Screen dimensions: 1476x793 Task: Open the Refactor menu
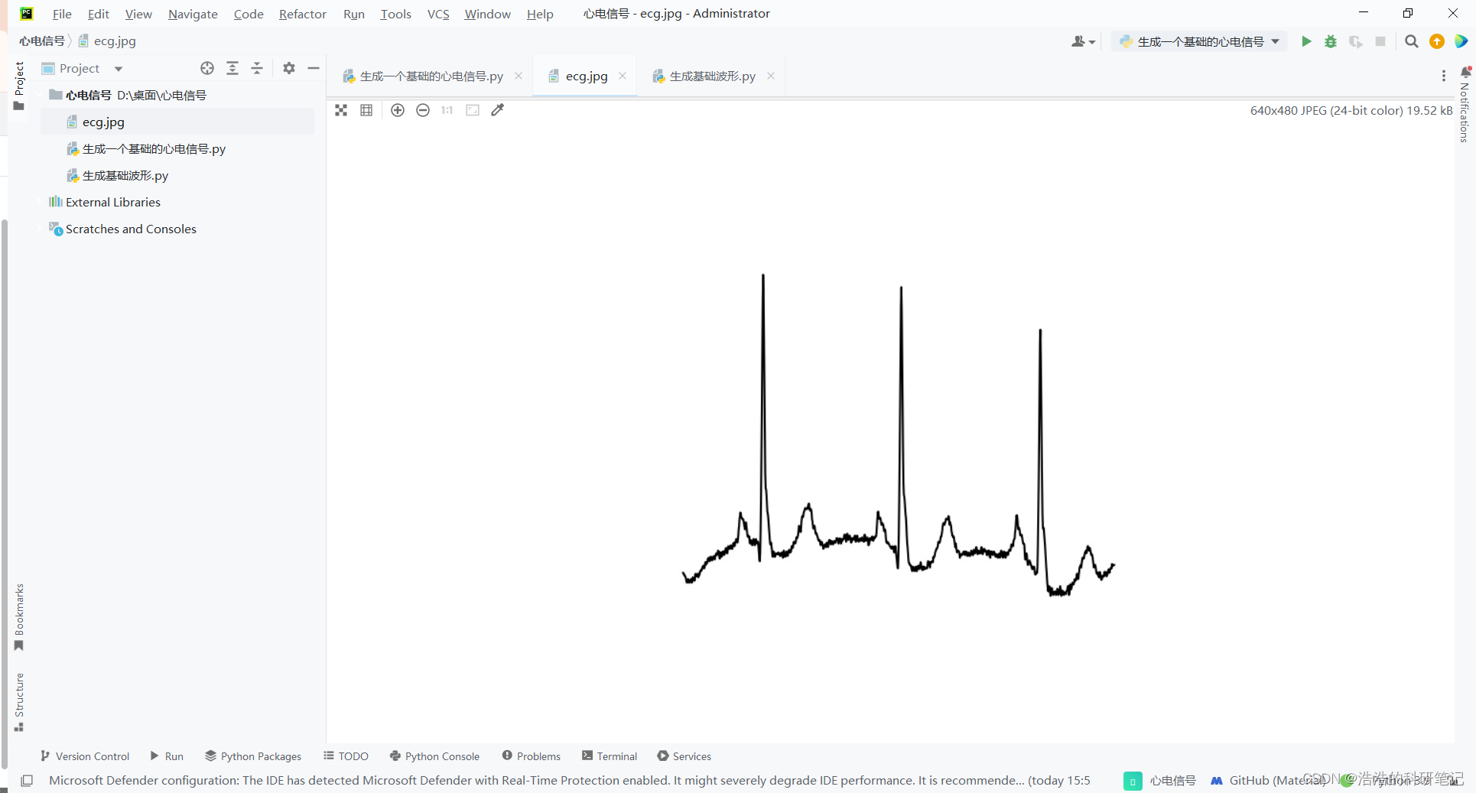coord(302,14)
